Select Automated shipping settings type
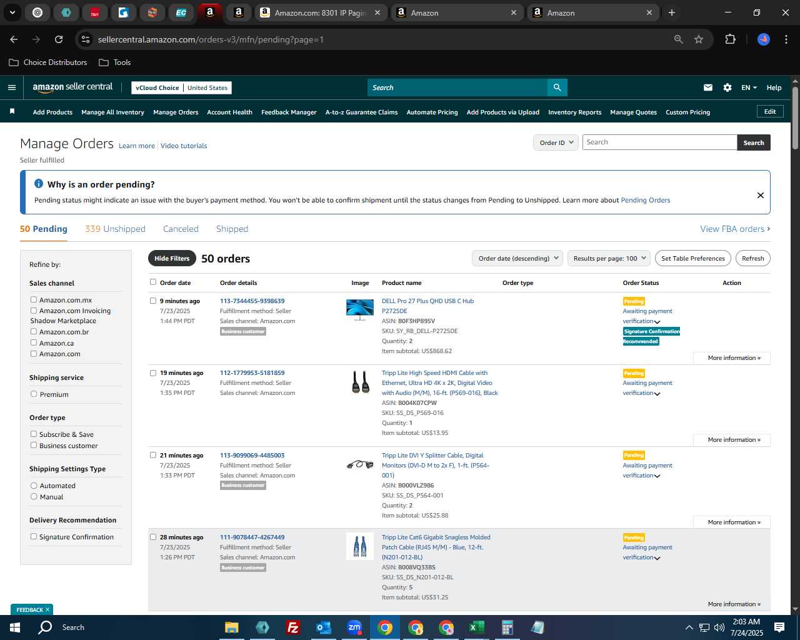The height and width of the screenshot is (640, 800). click(34, 486)
